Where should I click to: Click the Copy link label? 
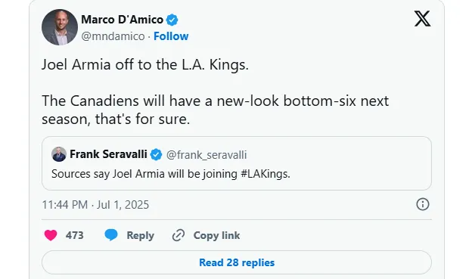point(217,235)
